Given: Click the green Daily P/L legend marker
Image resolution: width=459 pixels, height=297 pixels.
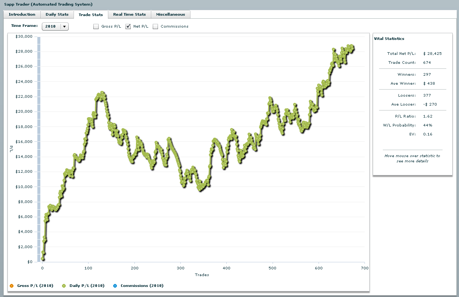Looking at the screenshot, I should (63, 286).
